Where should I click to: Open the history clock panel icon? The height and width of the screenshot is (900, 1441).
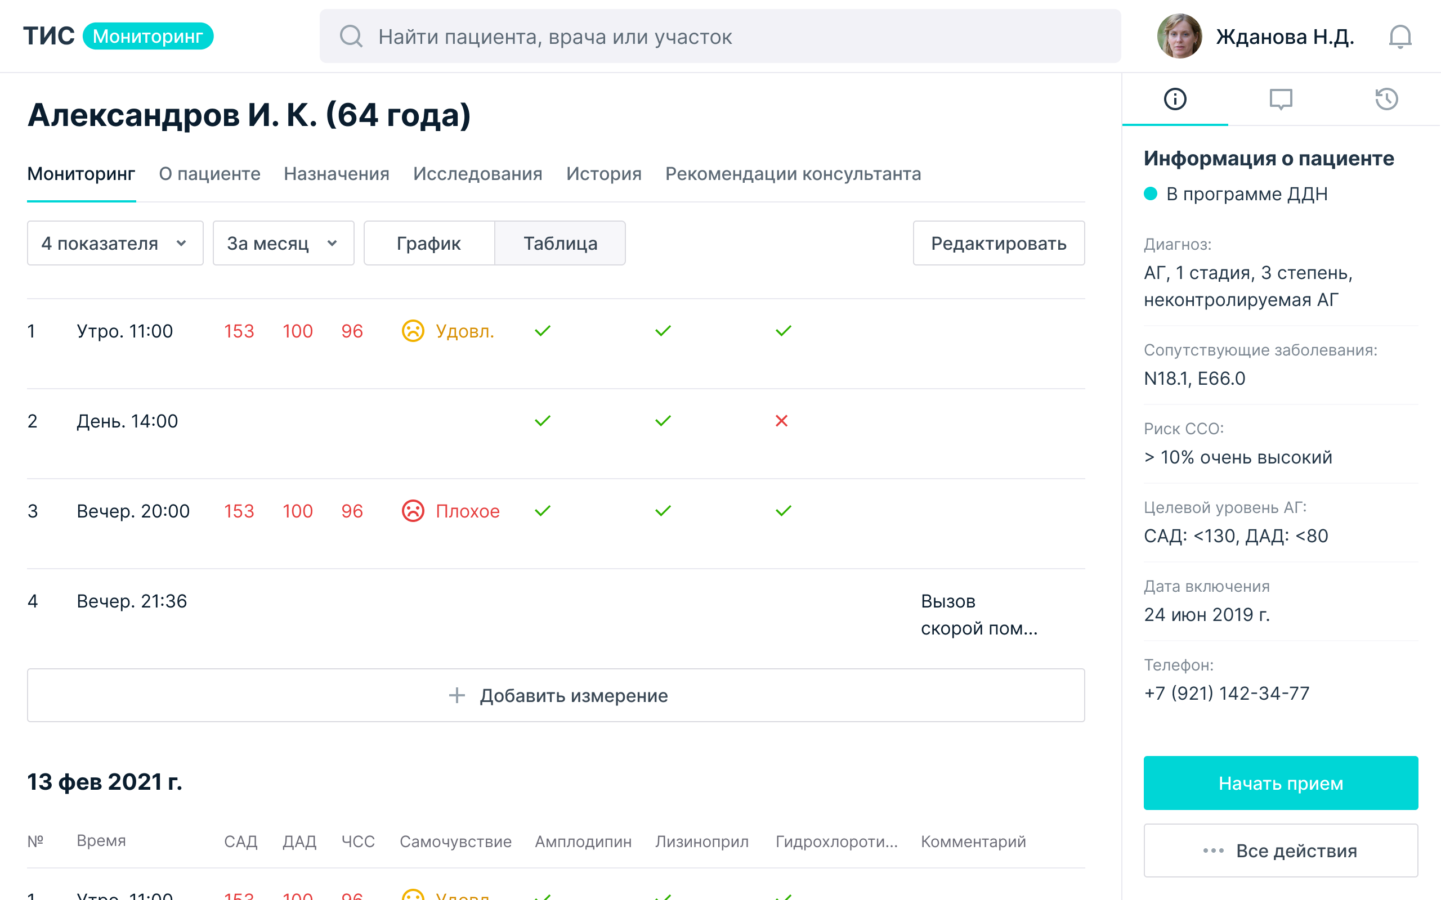tap(1386, 99)
